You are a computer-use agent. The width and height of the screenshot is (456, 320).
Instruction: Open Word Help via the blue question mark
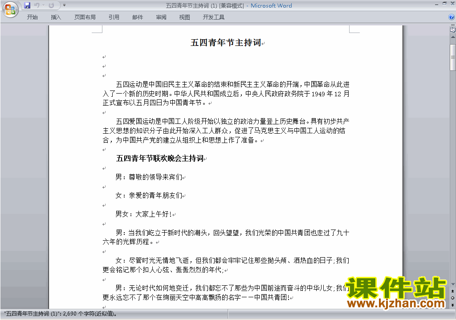[452, 17]
